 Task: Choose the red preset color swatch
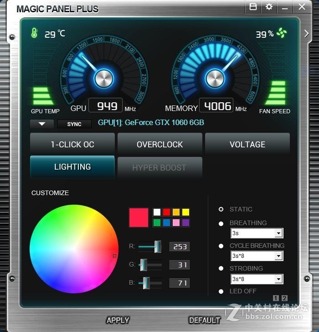coord(166,212)
